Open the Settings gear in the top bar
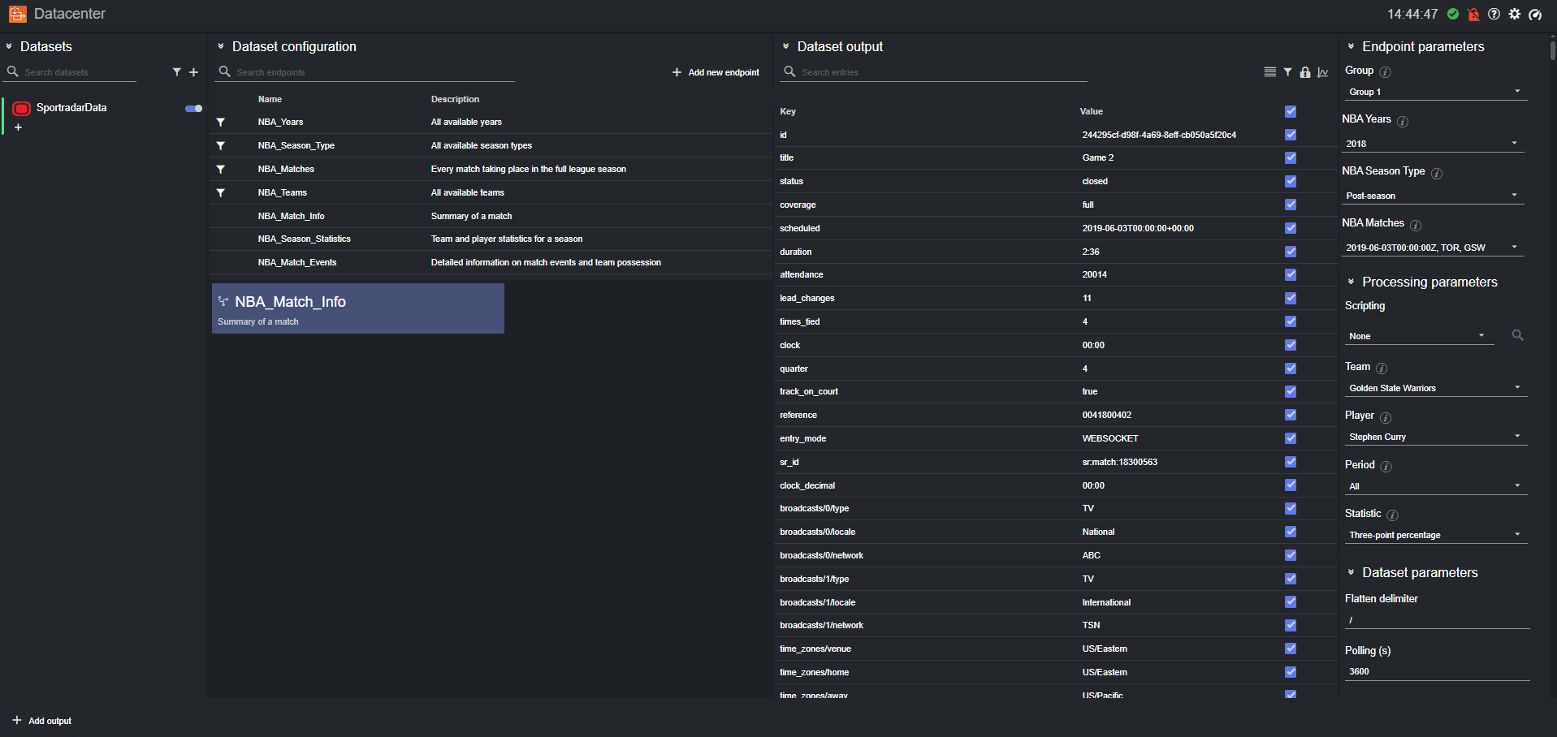The width and height of the screenshot is (1557, 737). click(x=1514, y=14)
